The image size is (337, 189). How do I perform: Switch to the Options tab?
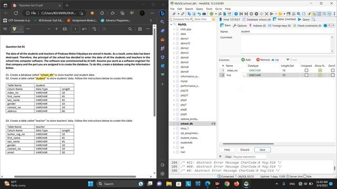[240, 26]
